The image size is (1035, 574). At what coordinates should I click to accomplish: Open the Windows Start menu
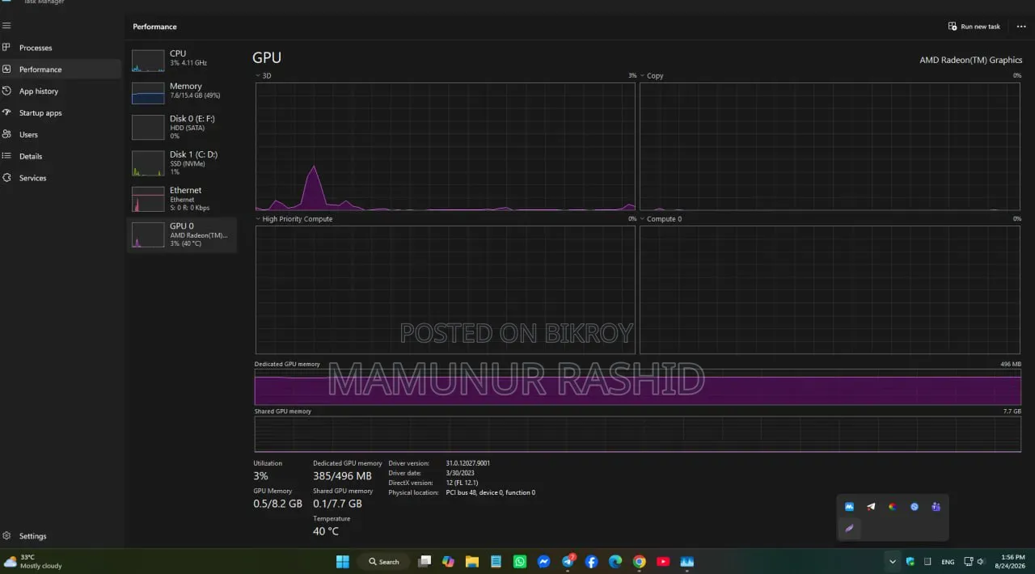coord(342,561)
